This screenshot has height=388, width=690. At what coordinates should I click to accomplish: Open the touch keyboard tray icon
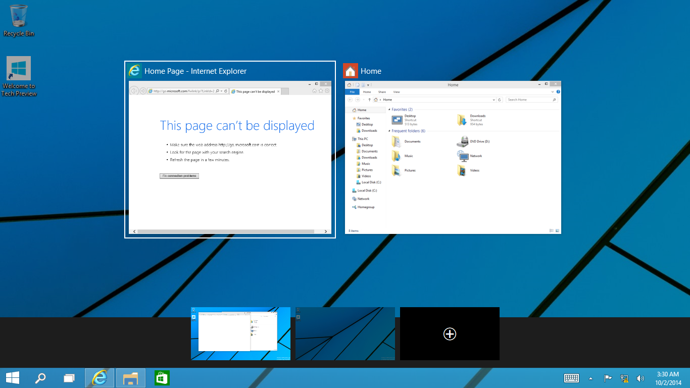tap(571, 378)
